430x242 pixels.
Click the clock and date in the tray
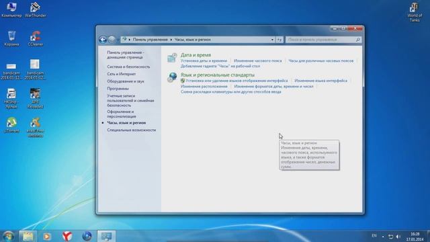pos(415,237)
